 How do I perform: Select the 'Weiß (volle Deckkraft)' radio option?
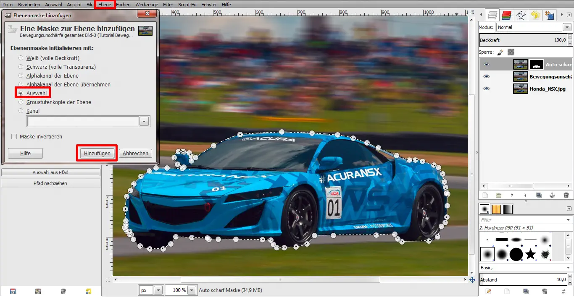(21, 58)
